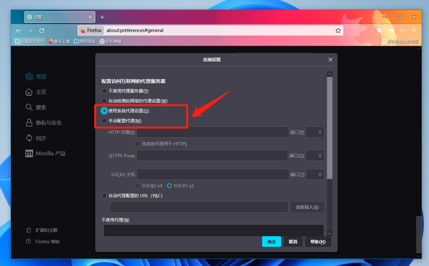Reload the page with refresh icon
Screen dimensions: 429x266
[x=42, y=31]
